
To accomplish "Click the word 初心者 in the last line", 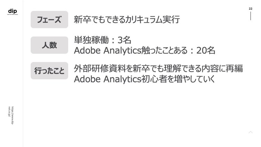I will click(154, 79).
